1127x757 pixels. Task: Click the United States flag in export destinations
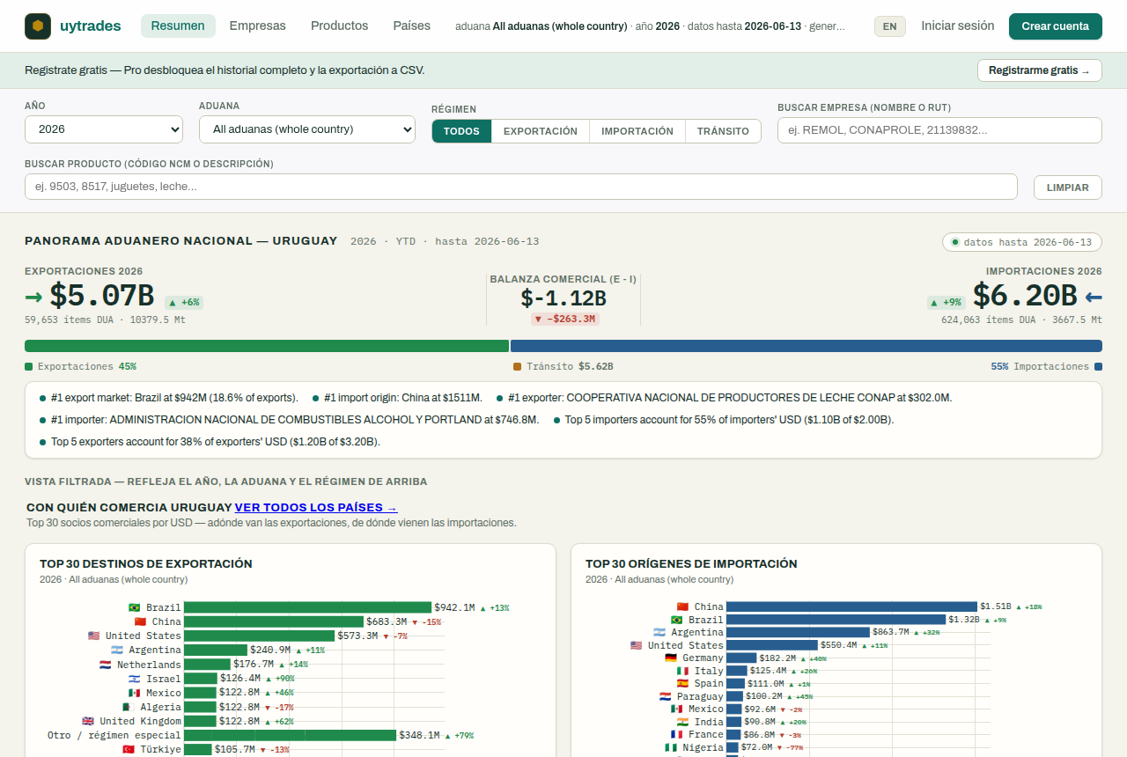coord(93,636)
